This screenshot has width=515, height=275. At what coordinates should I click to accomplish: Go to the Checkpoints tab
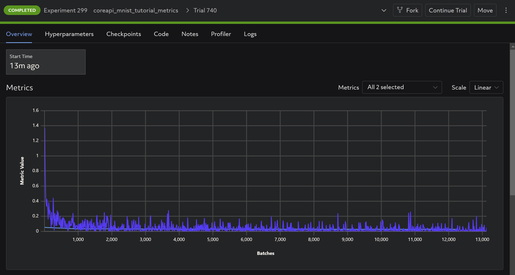click(x=124, y=34)
